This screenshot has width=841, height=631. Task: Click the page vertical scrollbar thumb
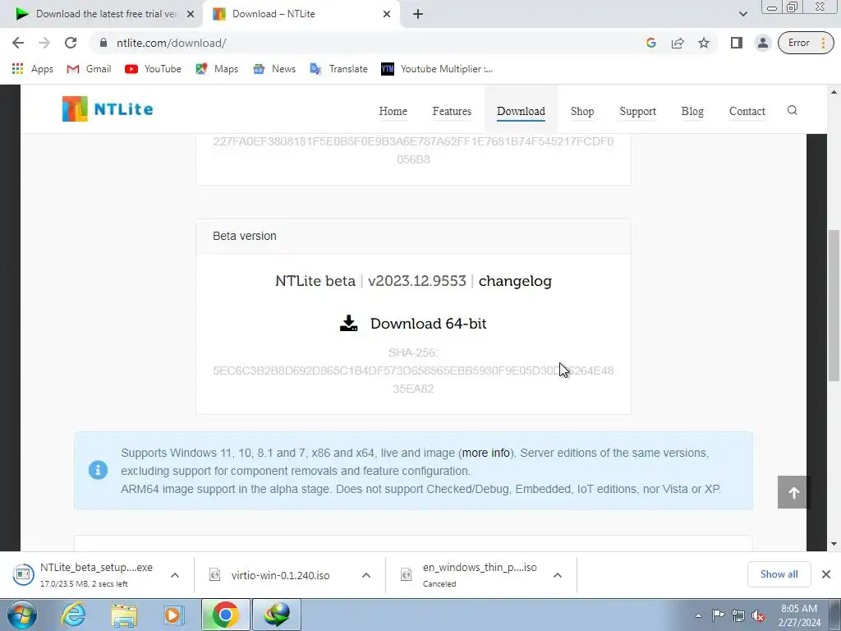pyautogui.click(x=834, y=305)
